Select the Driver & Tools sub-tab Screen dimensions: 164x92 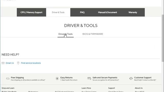tap(66, 34)
